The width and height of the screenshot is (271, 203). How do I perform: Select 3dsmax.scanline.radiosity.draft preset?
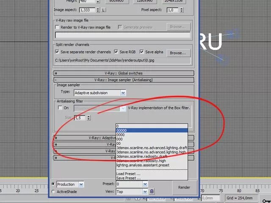(152, 156)
